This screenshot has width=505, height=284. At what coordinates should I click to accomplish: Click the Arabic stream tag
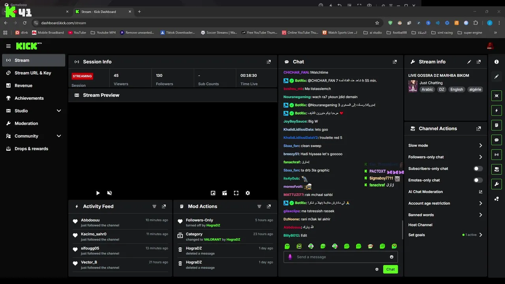[427, 90]
